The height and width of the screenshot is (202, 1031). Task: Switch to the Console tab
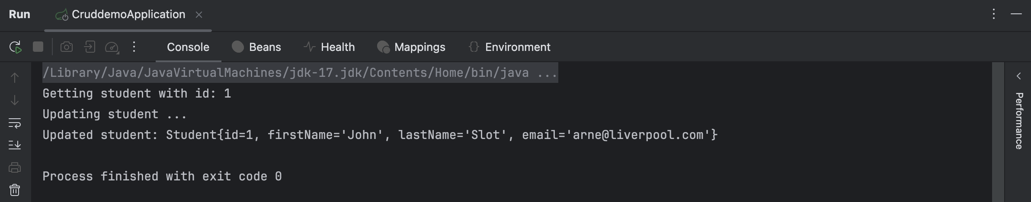[188, 47]
